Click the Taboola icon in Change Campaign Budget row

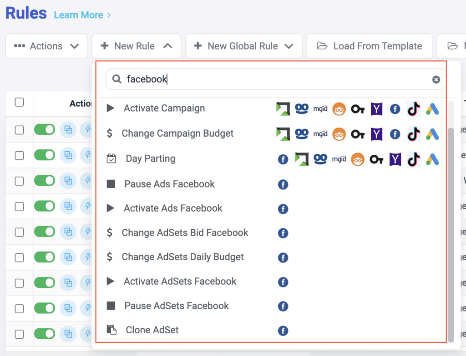coord(302,134)
